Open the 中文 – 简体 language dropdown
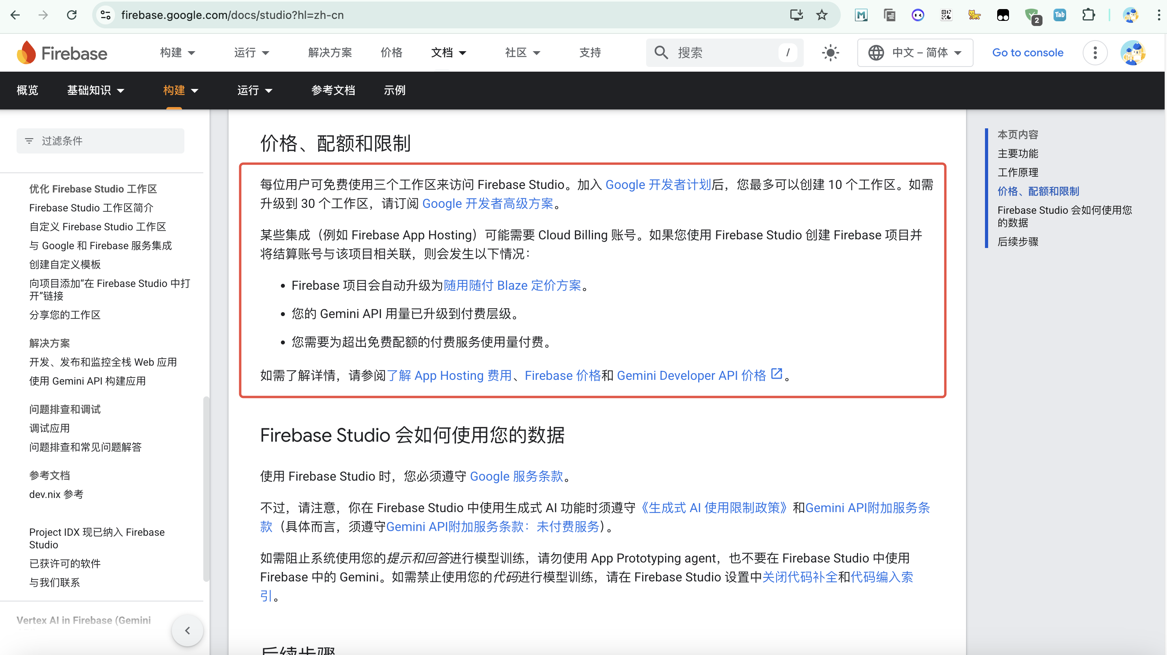The image size is (1167, 655). pos(915,52)
